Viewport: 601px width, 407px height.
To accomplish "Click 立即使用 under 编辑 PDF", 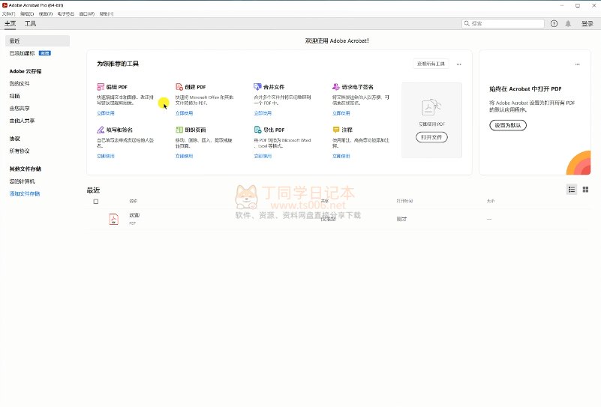I will [x=105, y=113].
